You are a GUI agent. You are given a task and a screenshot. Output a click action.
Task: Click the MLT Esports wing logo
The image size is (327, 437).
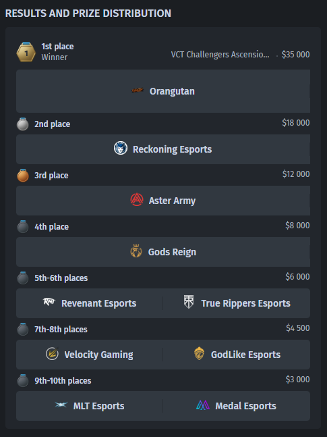pos(61,405)
